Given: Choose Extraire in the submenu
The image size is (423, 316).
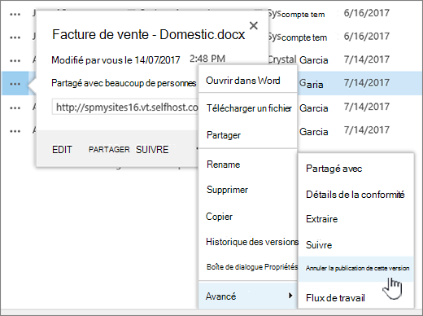Looking at the screenshot, I should 355,219.
